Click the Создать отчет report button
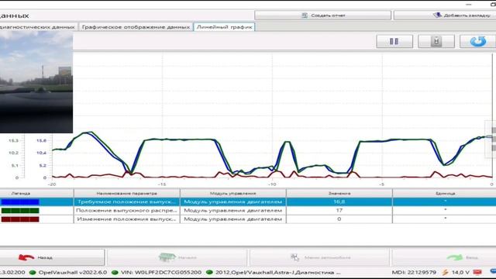 coord(323,15)
